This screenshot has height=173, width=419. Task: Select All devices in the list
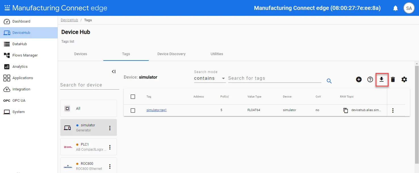[89, 108]
